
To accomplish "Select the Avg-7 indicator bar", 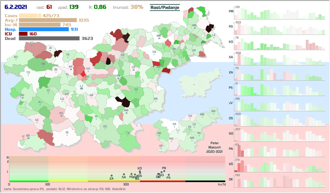I will (48, 20).
